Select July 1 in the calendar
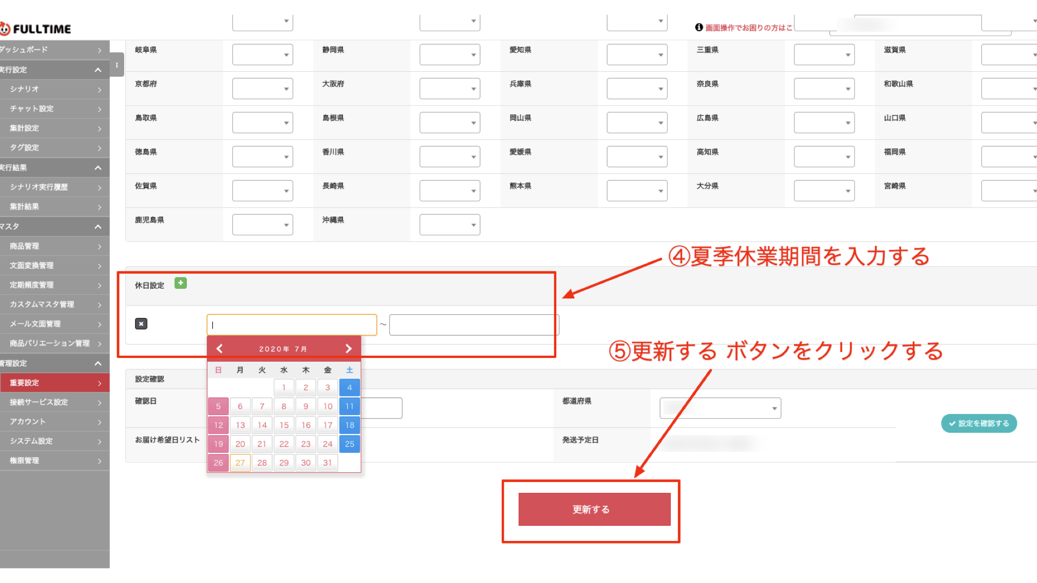 [284, 388]
